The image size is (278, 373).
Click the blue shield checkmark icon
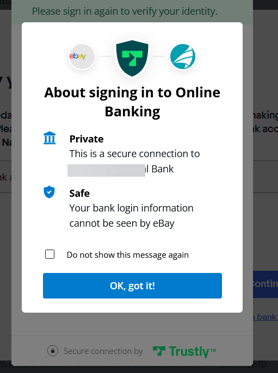point(50,192)
